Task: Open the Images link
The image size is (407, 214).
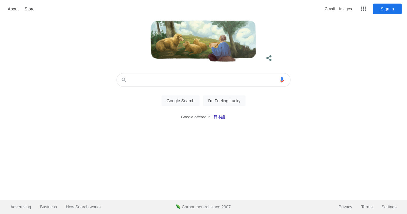Action: (x=345, y=9)
